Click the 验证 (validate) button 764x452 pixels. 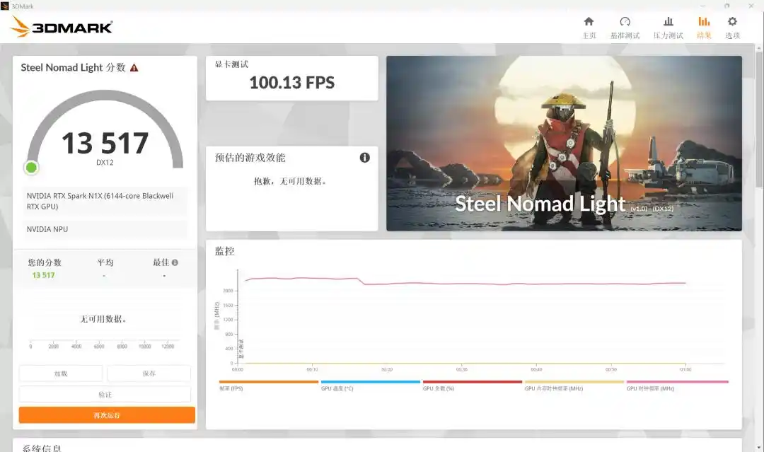coord(105,394)
